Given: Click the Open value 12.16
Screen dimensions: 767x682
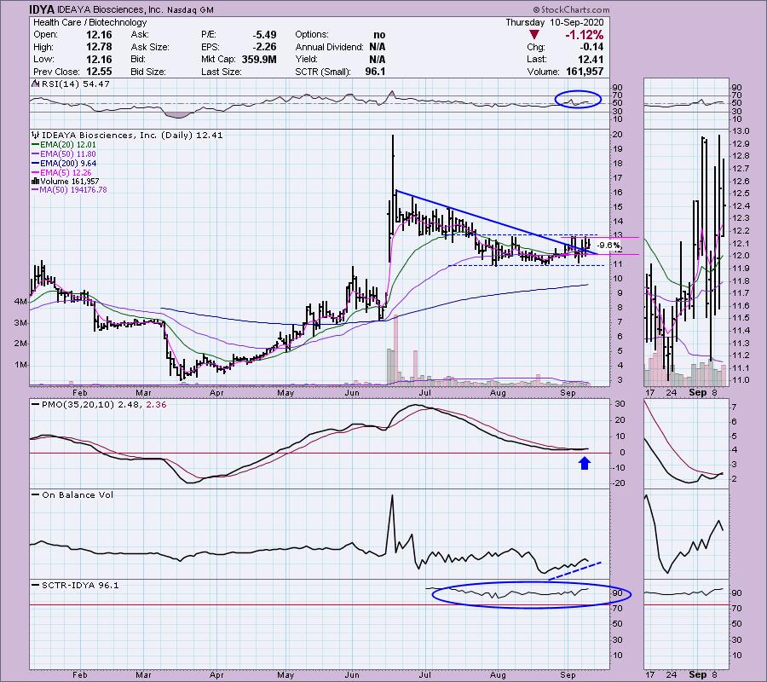Looking at the screenshot, I should click(x=99, y=35).
